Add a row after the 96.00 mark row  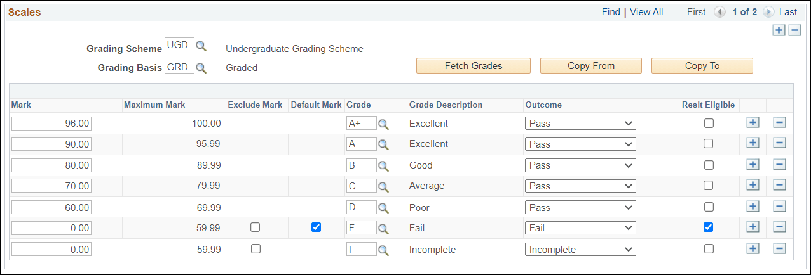753,123
